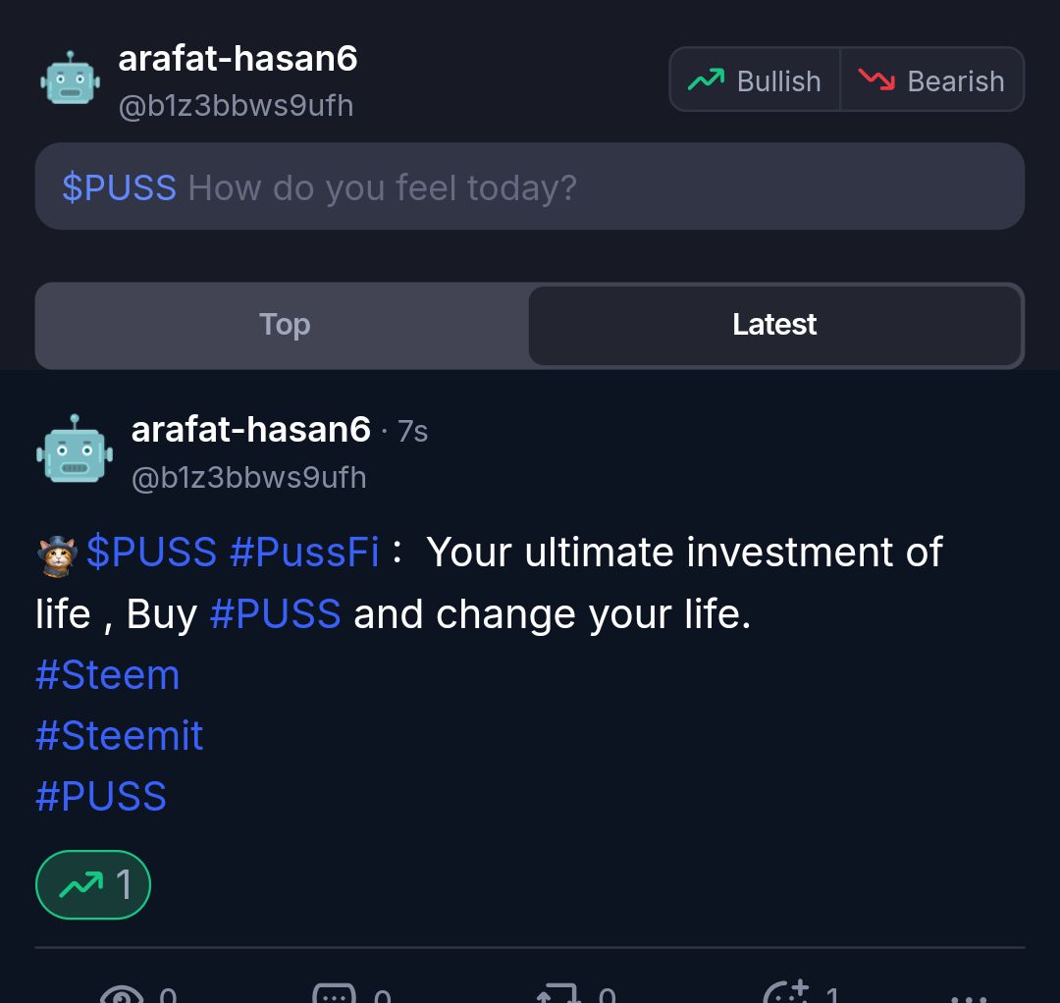Open the #PussFi hashtag
Screen dimensions: 1060x1003
304,552
